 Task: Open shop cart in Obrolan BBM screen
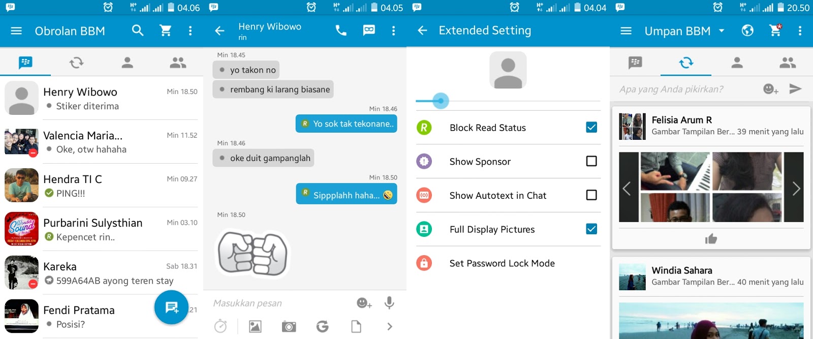click(166, 30)
